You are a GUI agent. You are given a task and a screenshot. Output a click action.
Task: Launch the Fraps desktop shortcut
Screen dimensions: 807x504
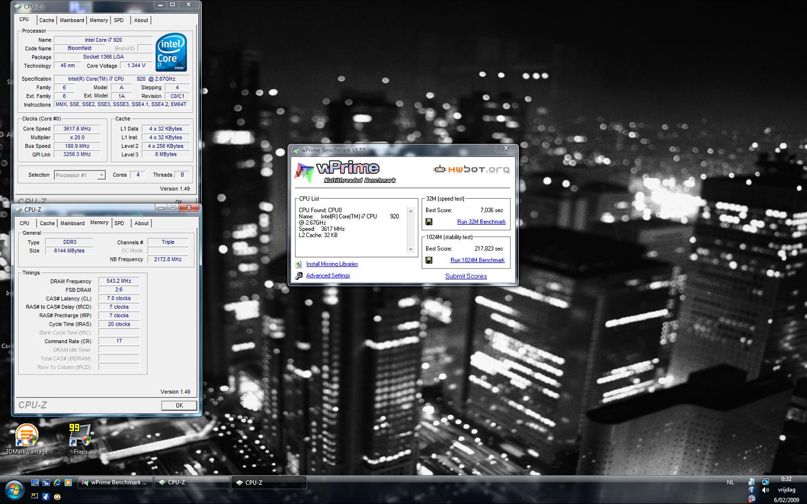click(x=80, y=439)
